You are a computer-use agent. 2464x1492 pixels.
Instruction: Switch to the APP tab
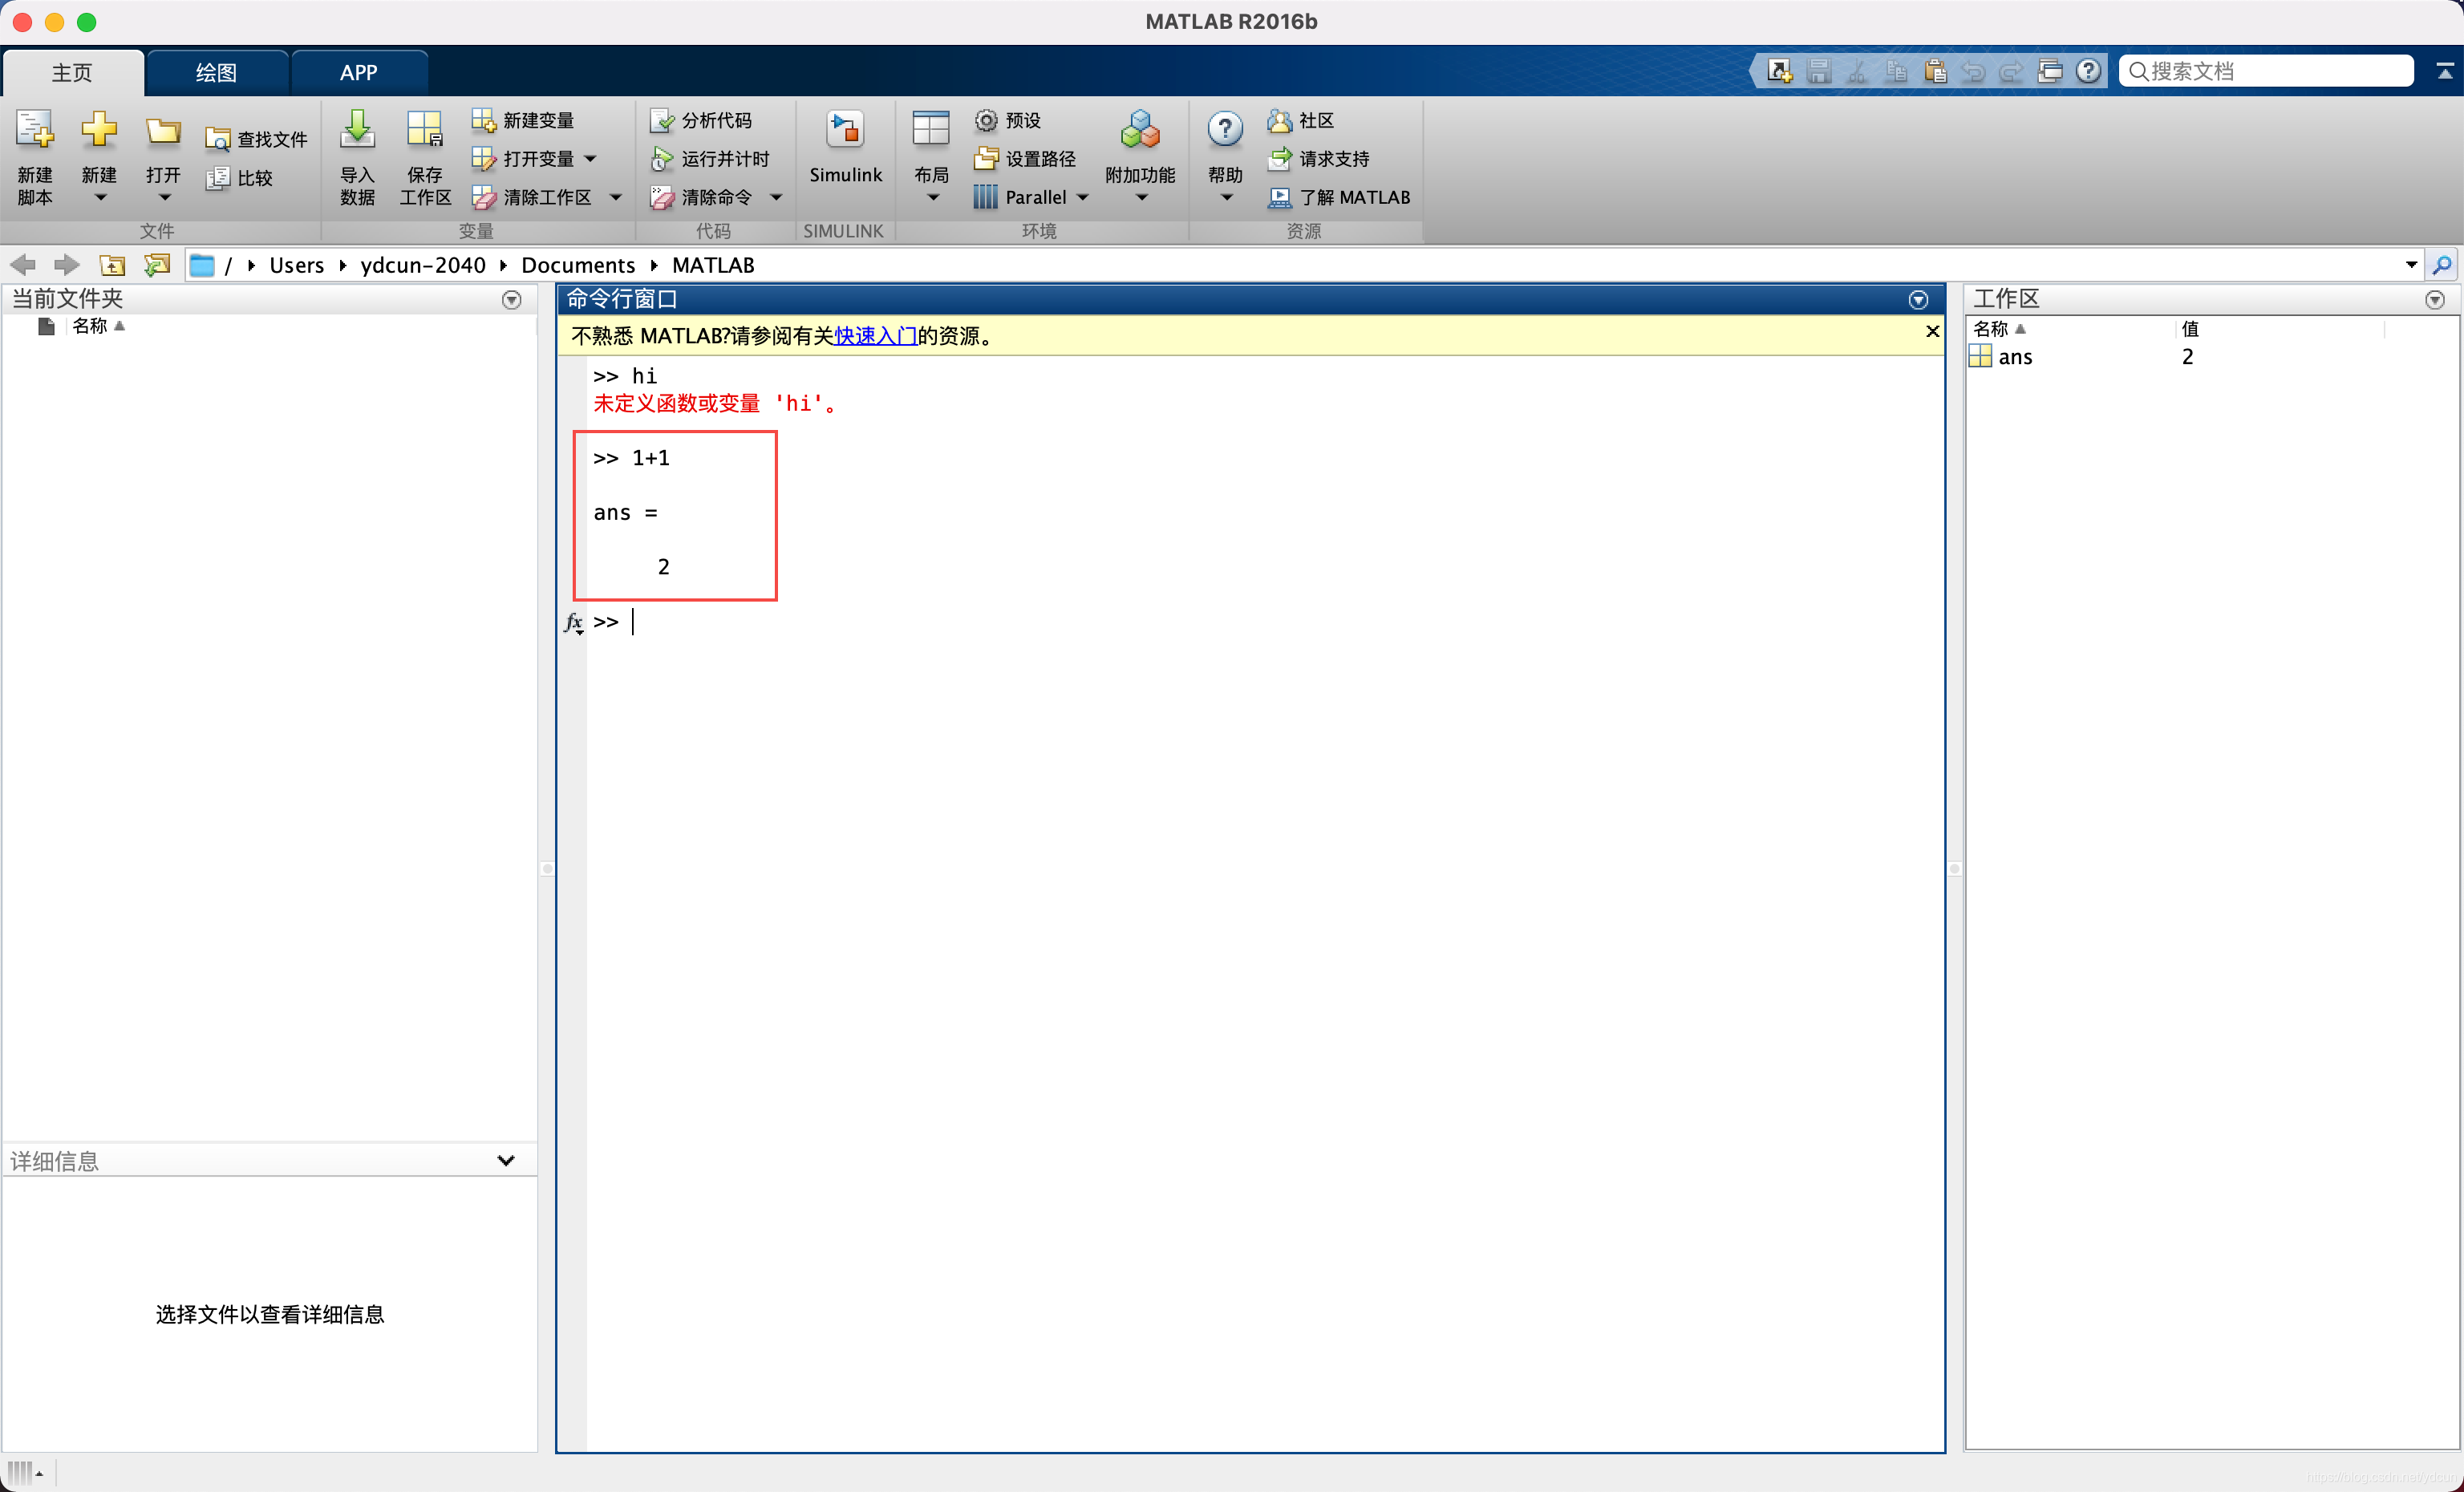(359, 72)
